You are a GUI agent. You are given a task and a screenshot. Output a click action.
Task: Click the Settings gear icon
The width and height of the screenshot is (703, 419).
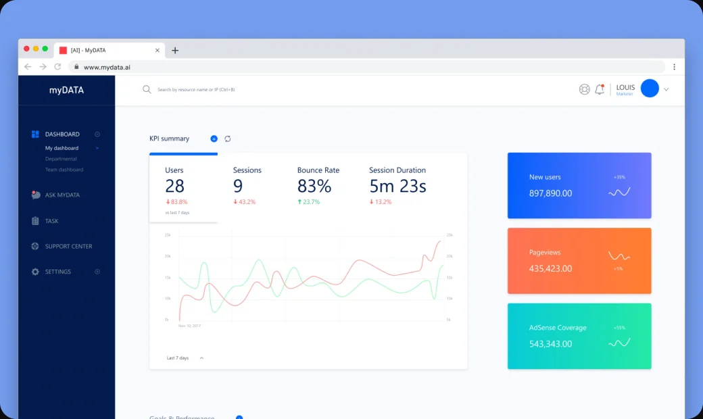35,272
